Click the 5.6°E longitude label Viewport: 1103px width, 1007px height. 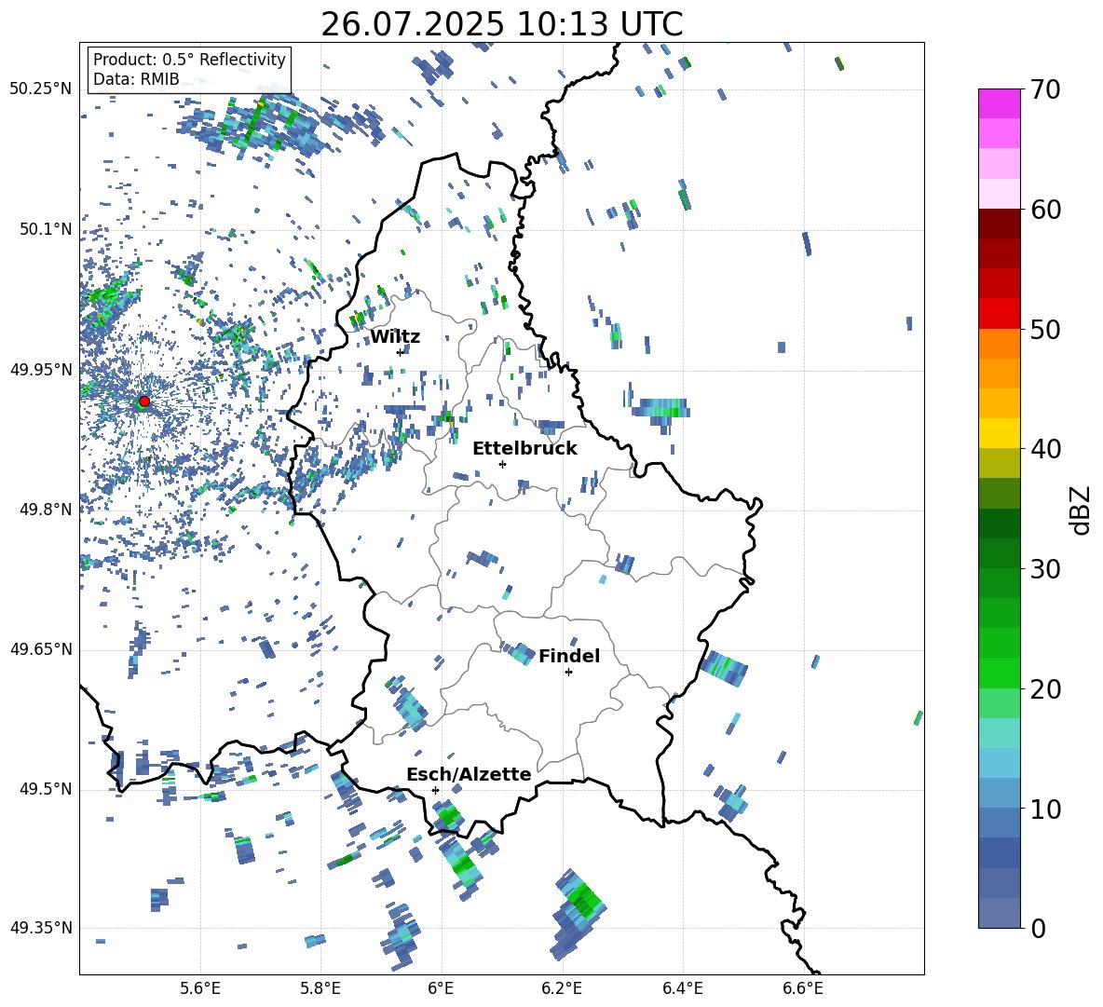tap(200, 989)
